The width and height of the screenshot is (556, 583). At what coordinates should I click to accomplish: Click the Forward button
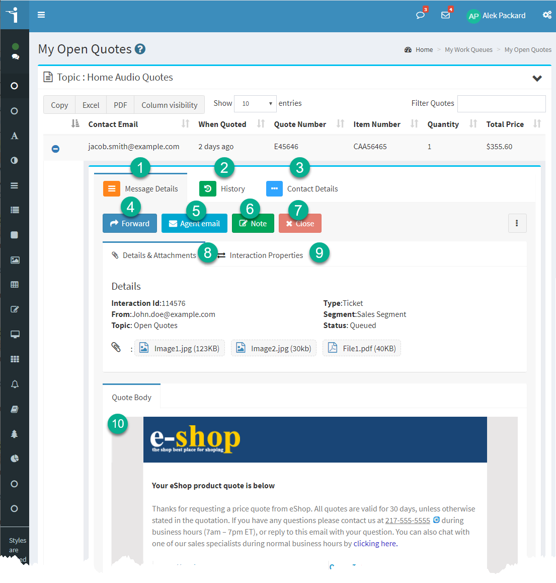coord(130,224)
